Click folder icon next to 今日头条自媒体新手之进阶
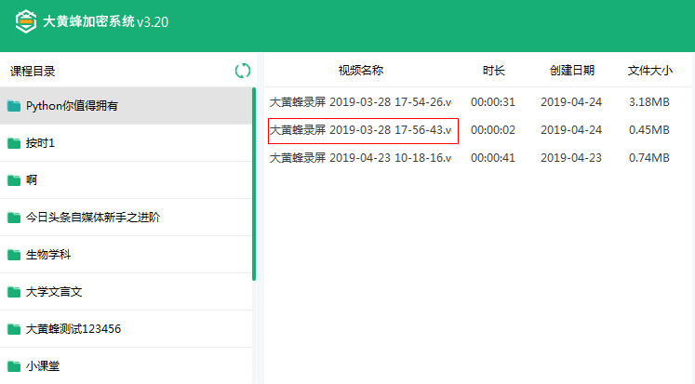 (x=13, y=218)
